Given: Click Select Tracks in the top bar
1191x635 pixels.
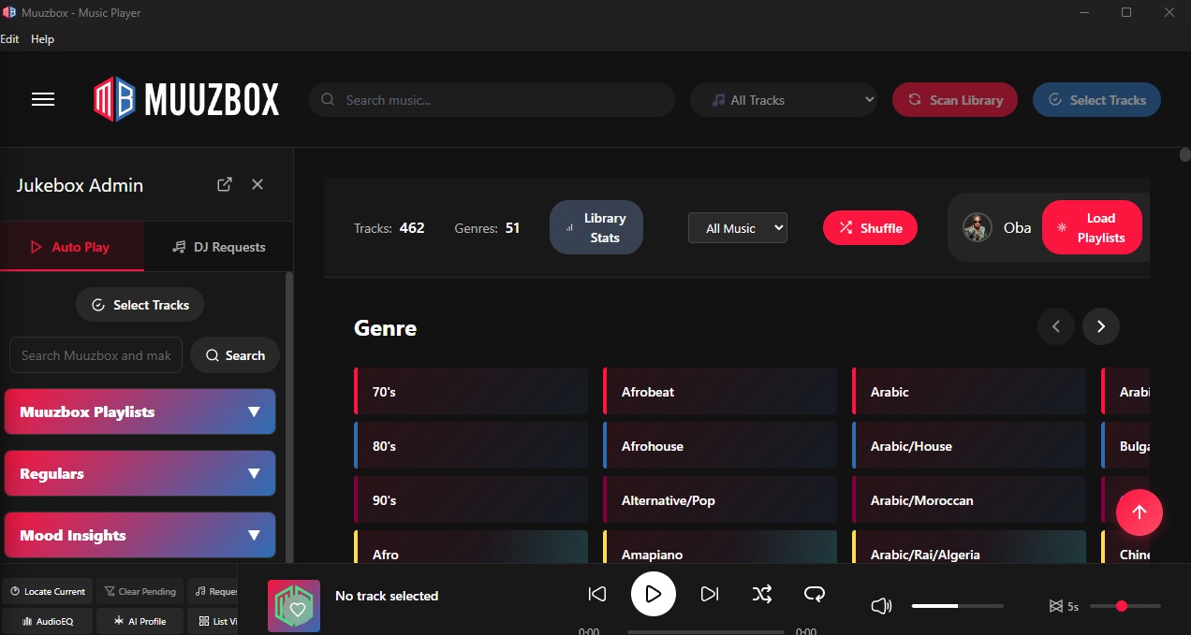Looking at the screenshot, I should (x=1096, y=100).
